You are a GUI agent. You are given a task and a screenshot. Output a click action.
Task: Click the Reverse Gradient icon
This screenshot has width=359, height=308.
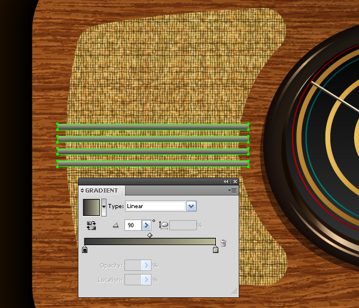(91, 225)
